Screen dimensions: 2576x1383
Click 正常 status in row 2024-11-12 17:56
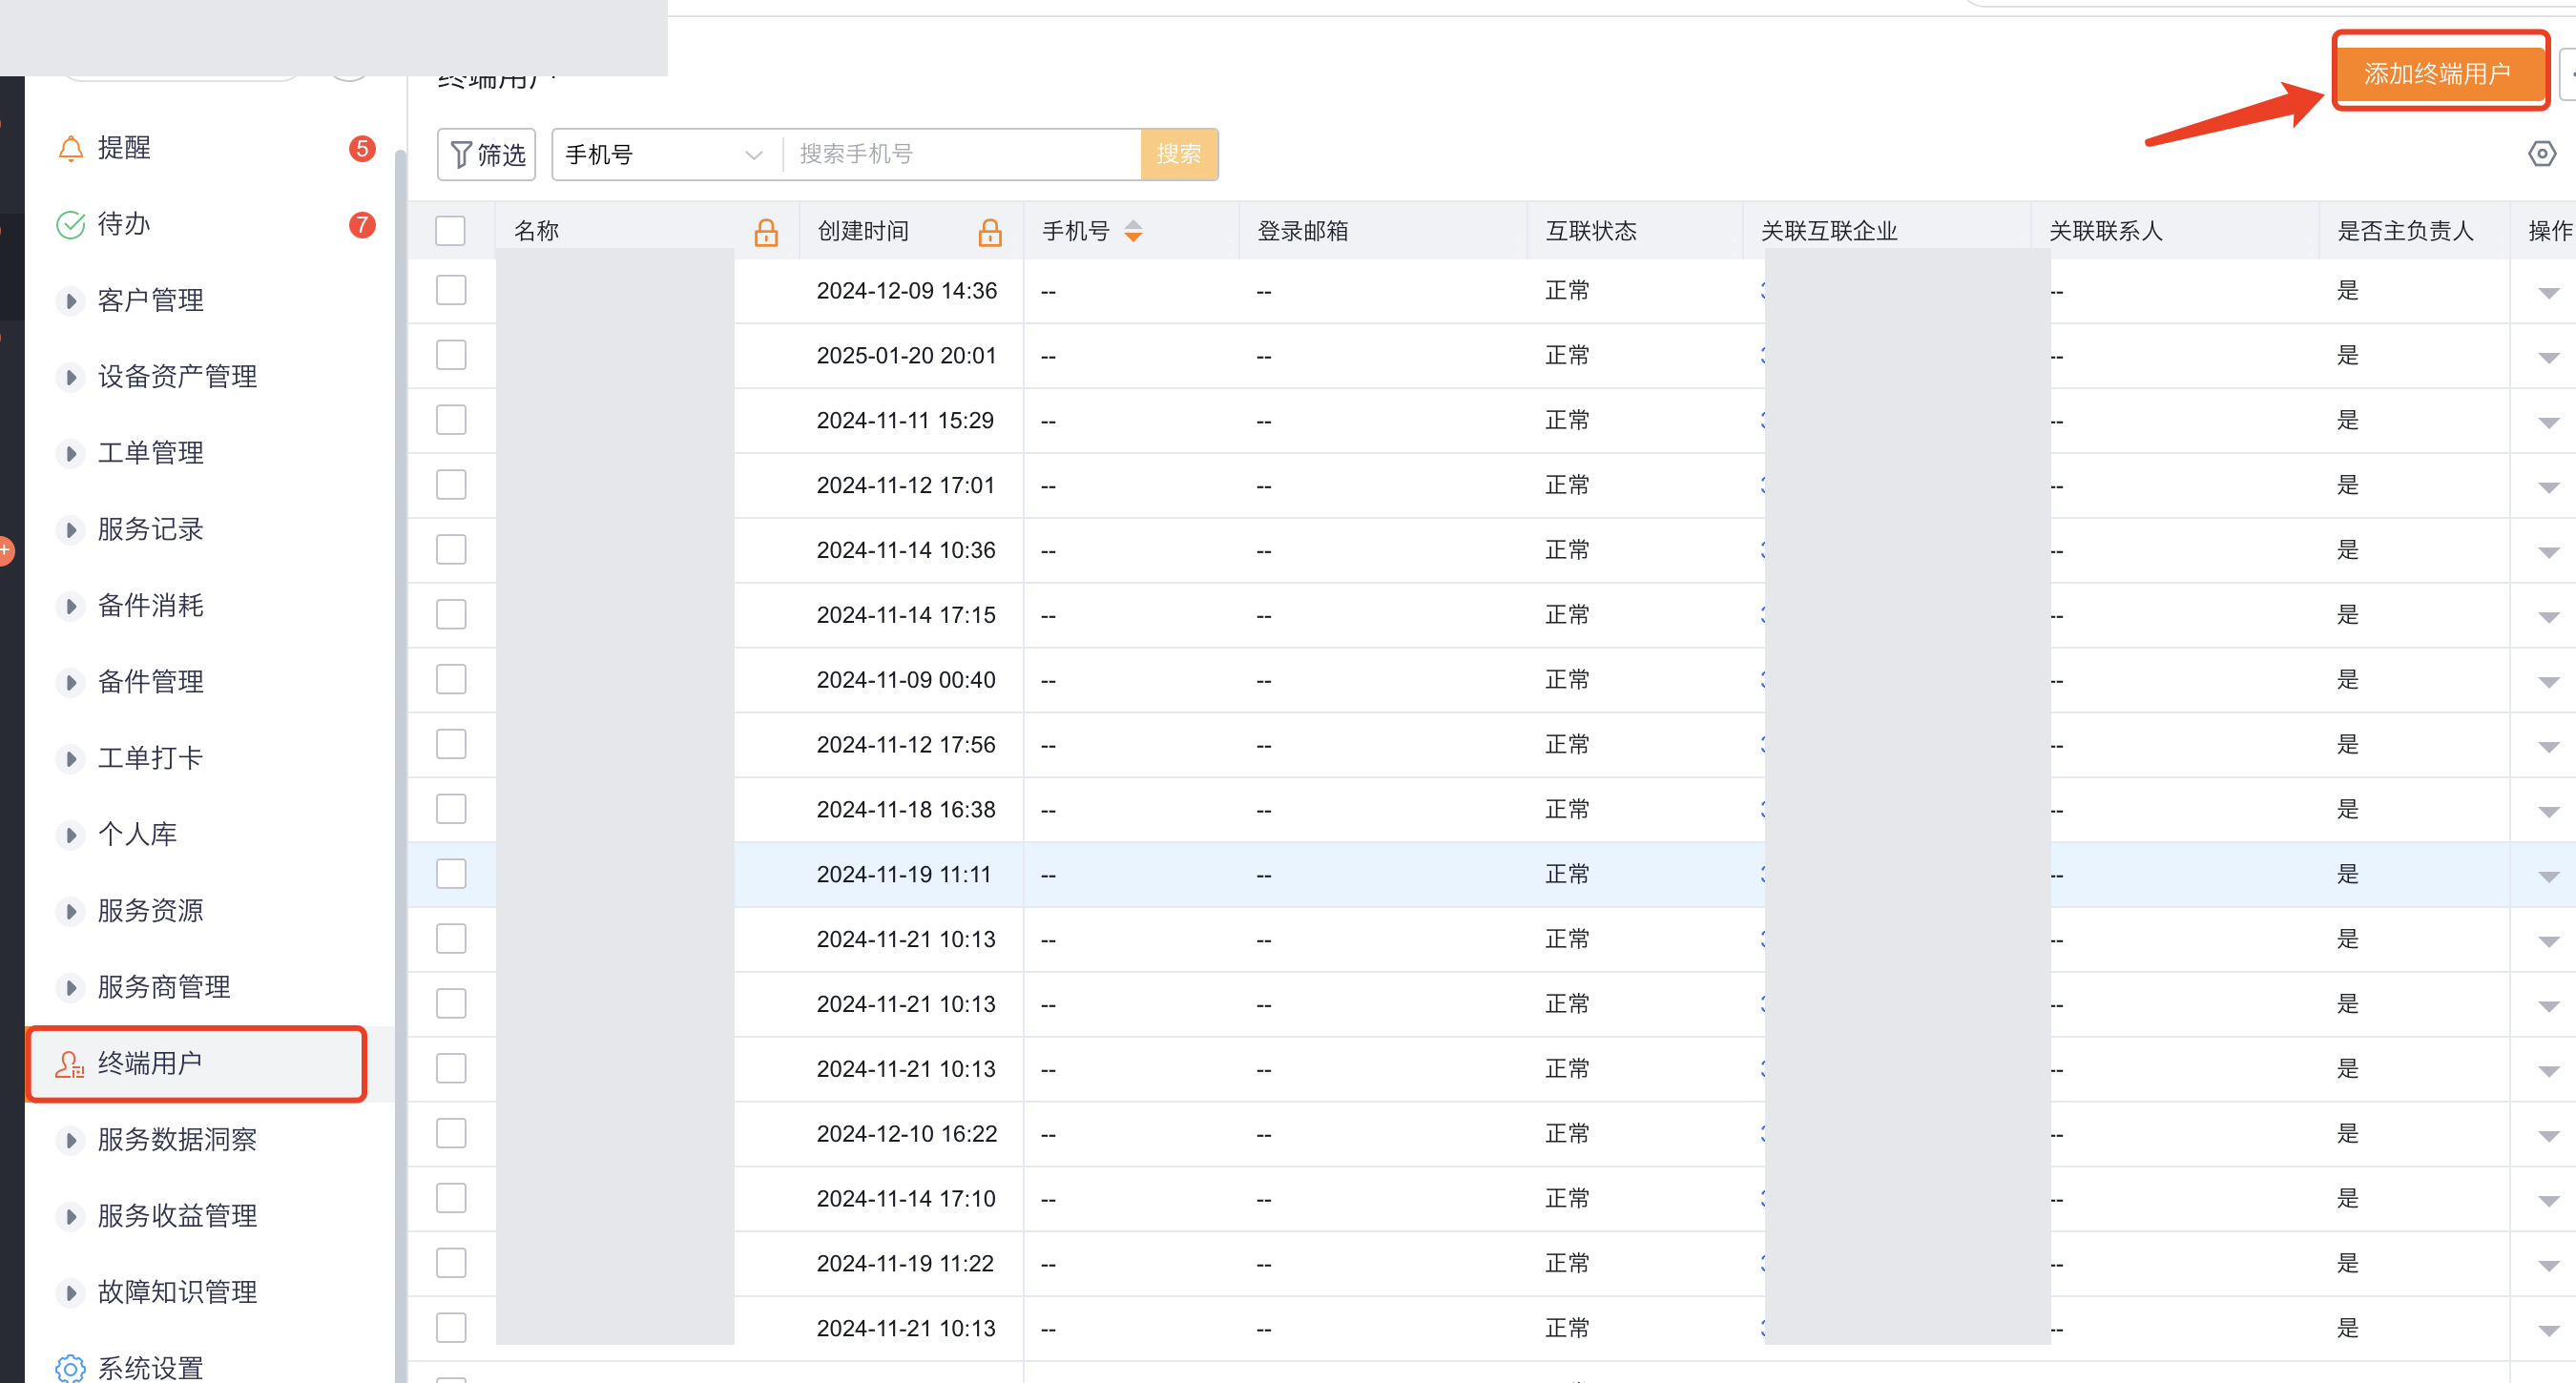(1567, 745)
